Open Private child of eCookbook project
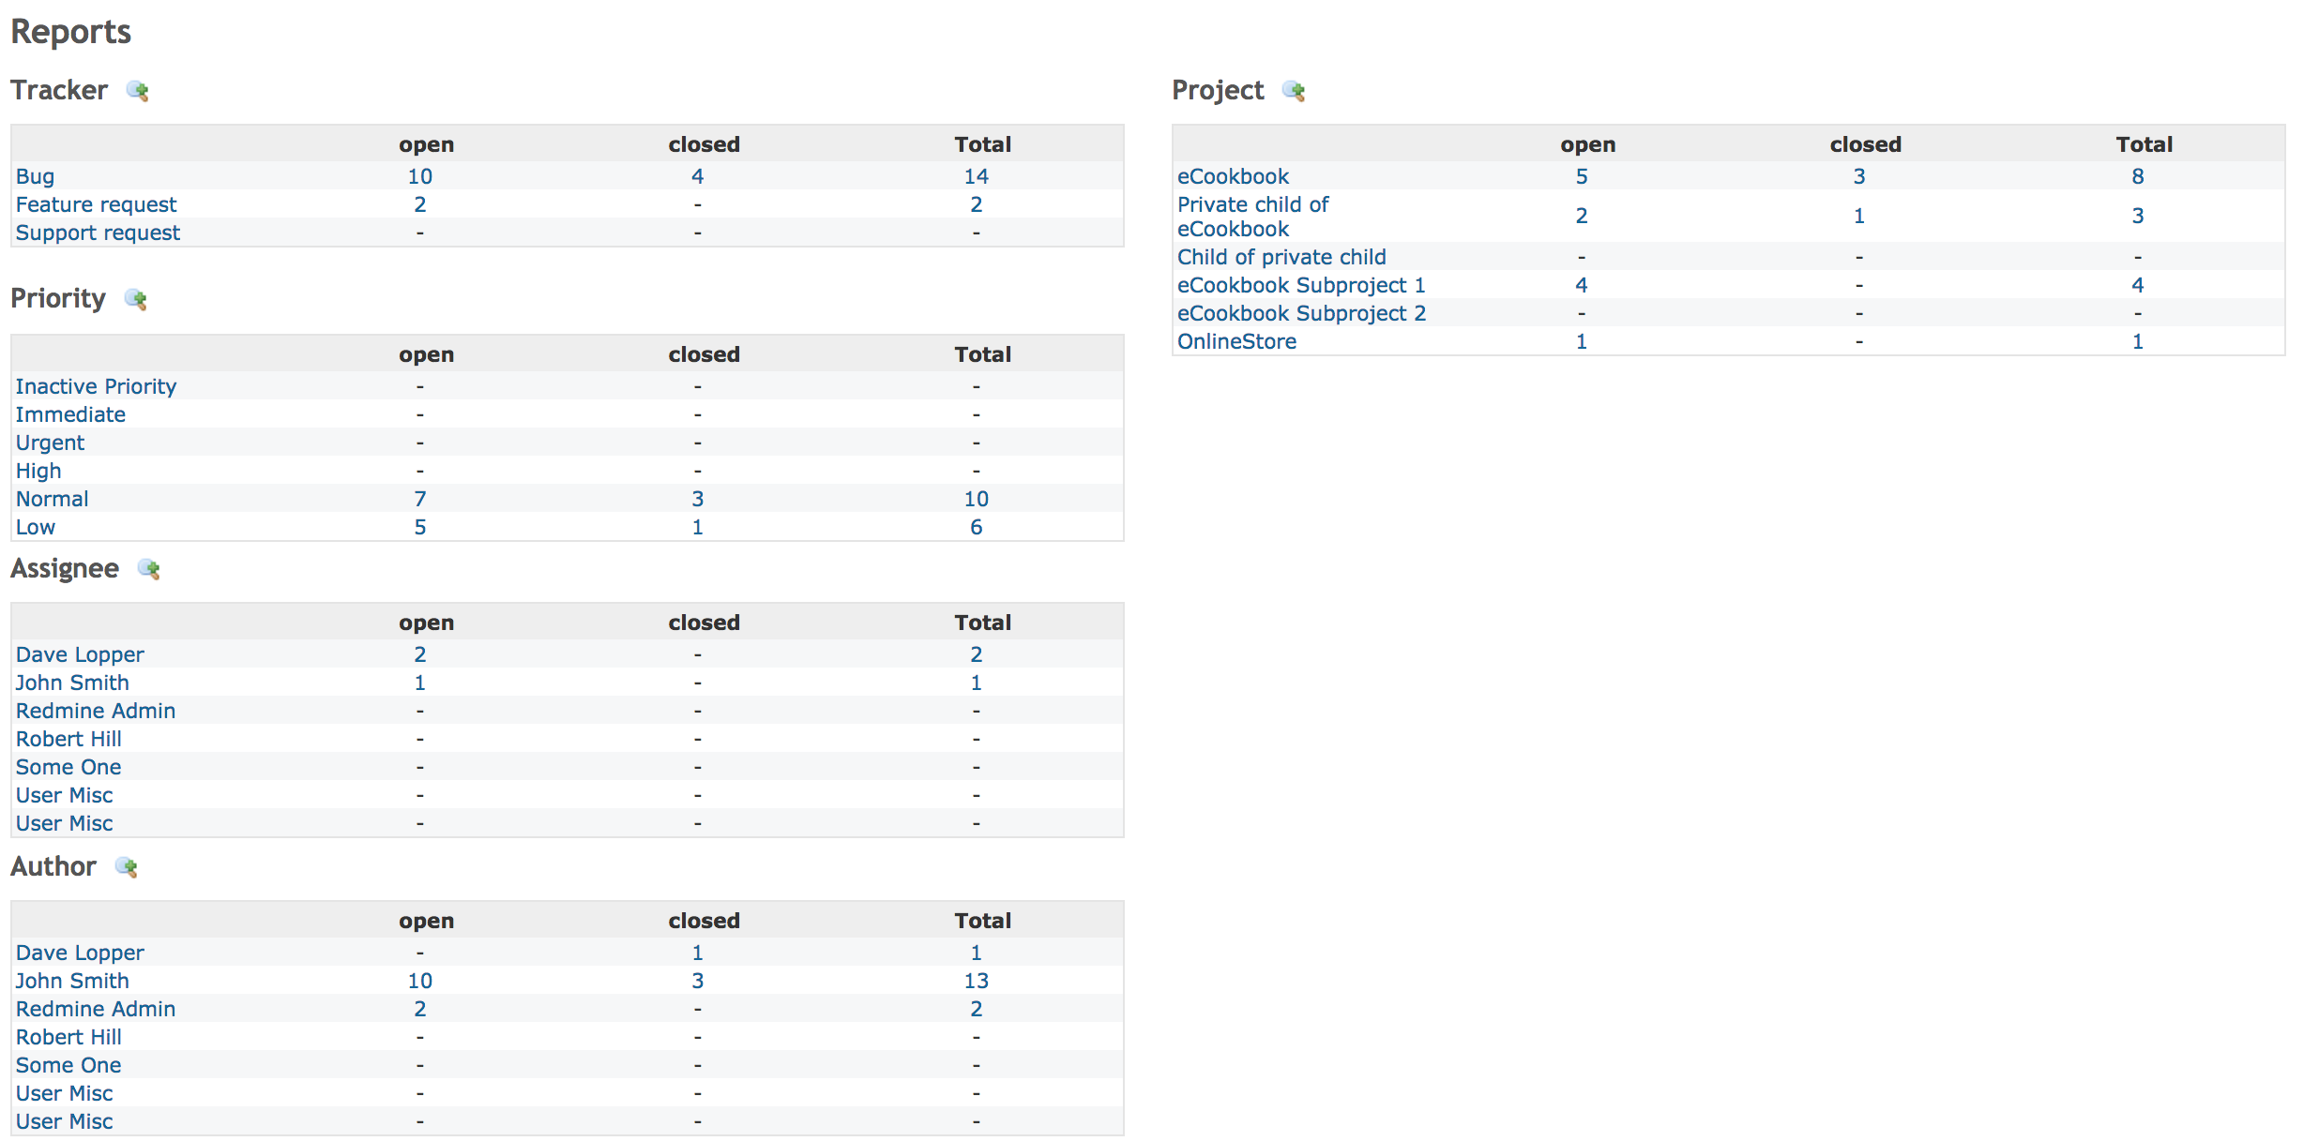The width and height of the screenshot is (2304, 1141). [x=1252, y=217]
